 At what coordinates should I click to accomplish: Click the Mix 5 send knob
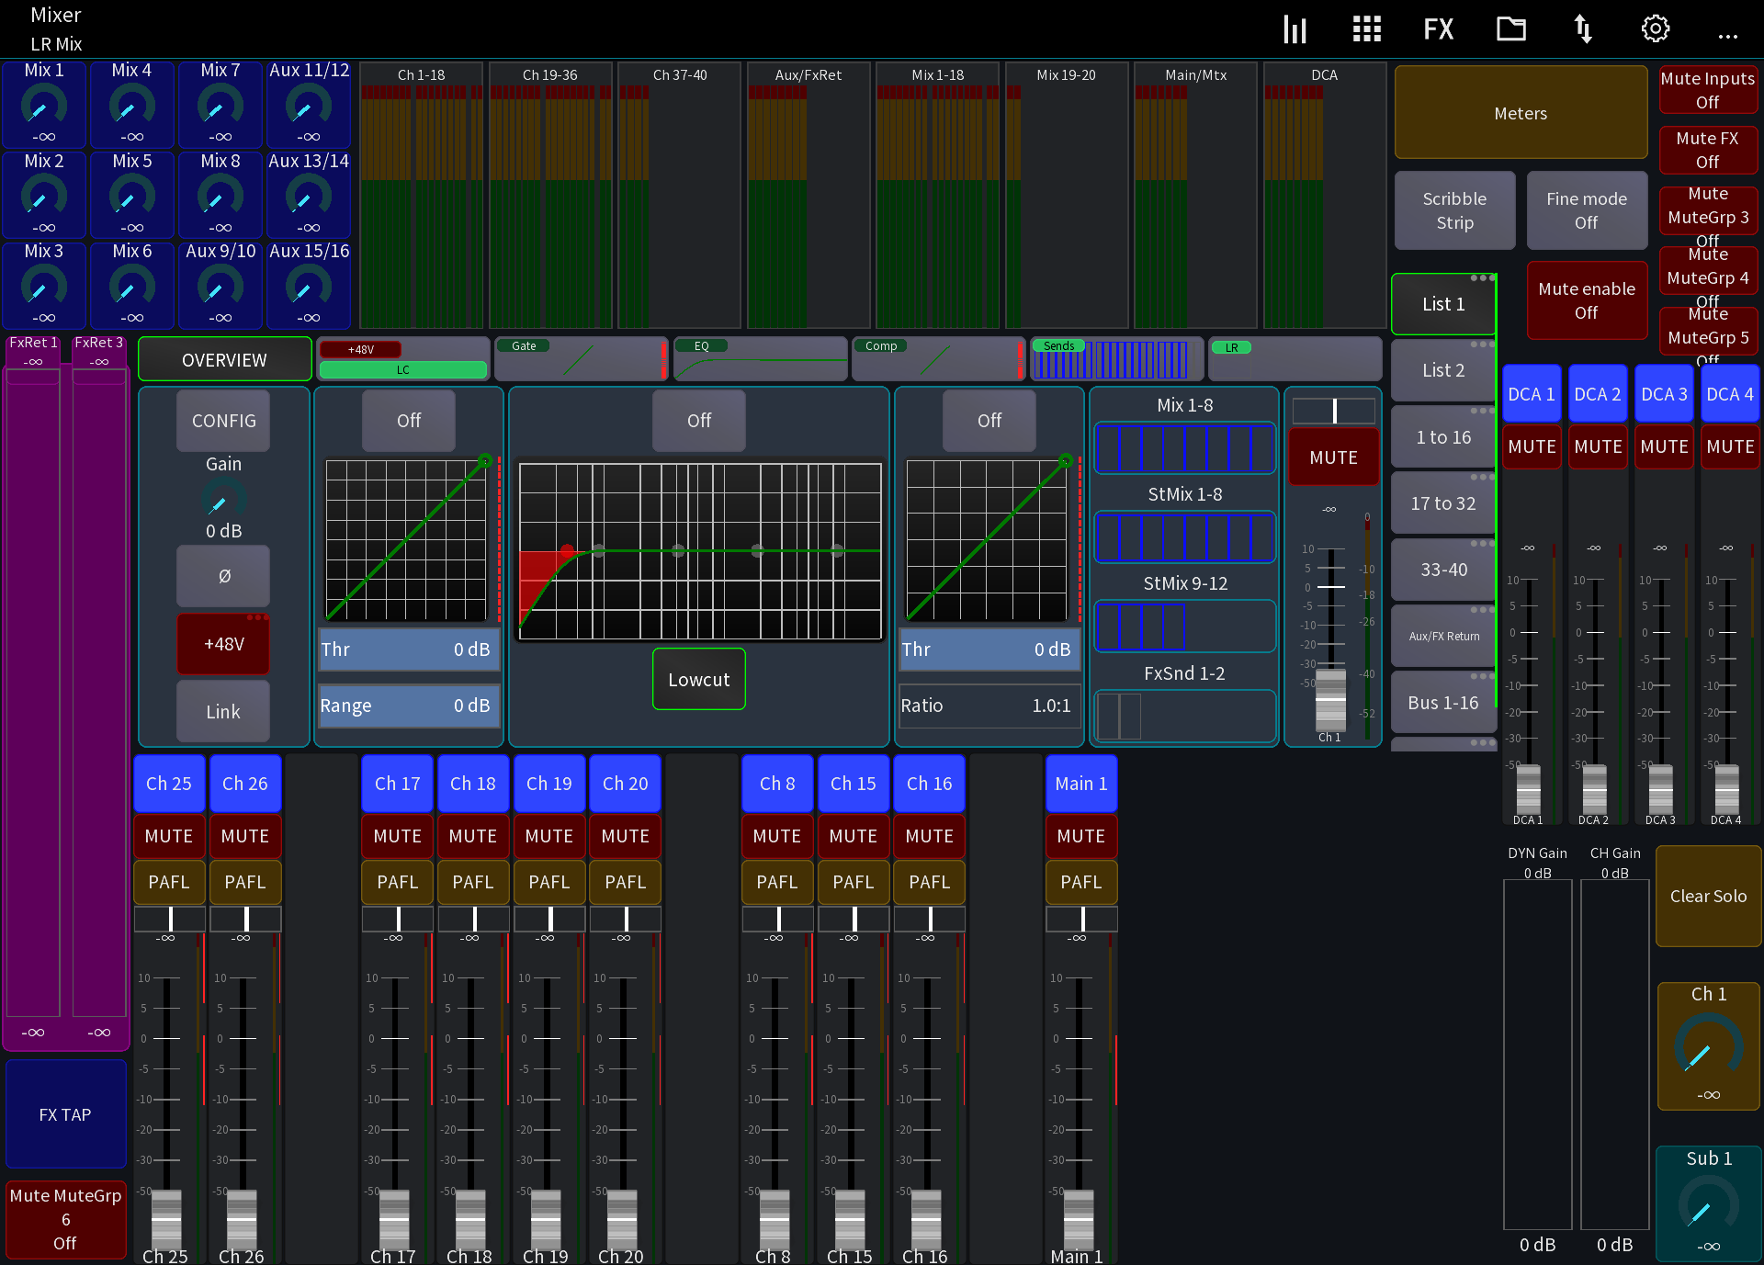(131, 197)
